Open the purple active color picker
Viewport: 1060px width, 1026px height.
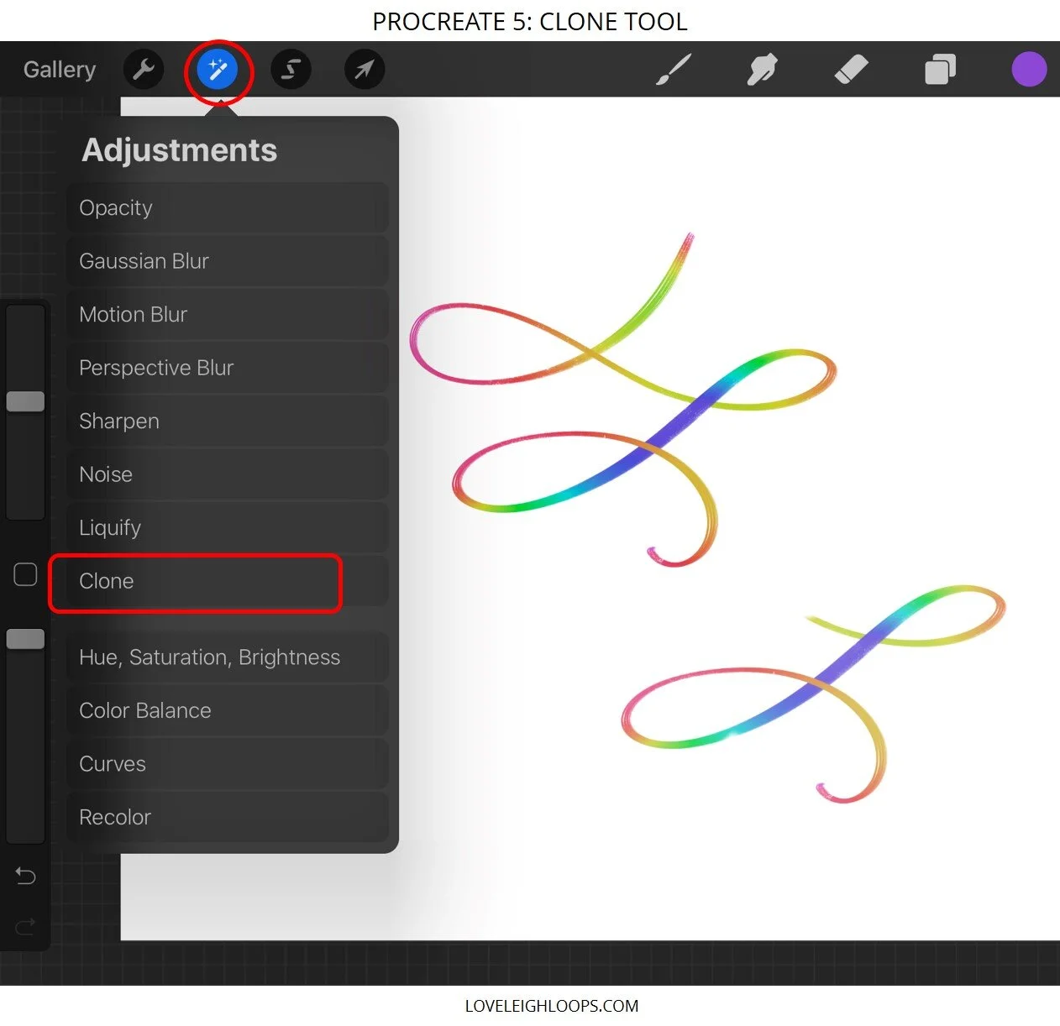pyautogui.click(x=1029, y=69)
